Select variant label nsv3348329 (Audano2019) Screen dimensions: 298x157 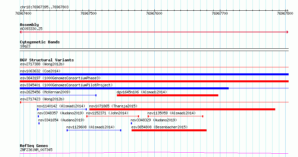tap(154, 120)
